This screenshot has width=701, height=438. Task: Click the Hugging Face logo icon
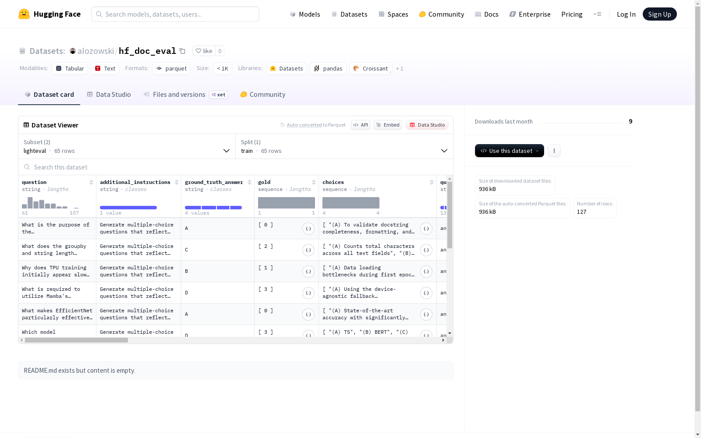(24, 14)
